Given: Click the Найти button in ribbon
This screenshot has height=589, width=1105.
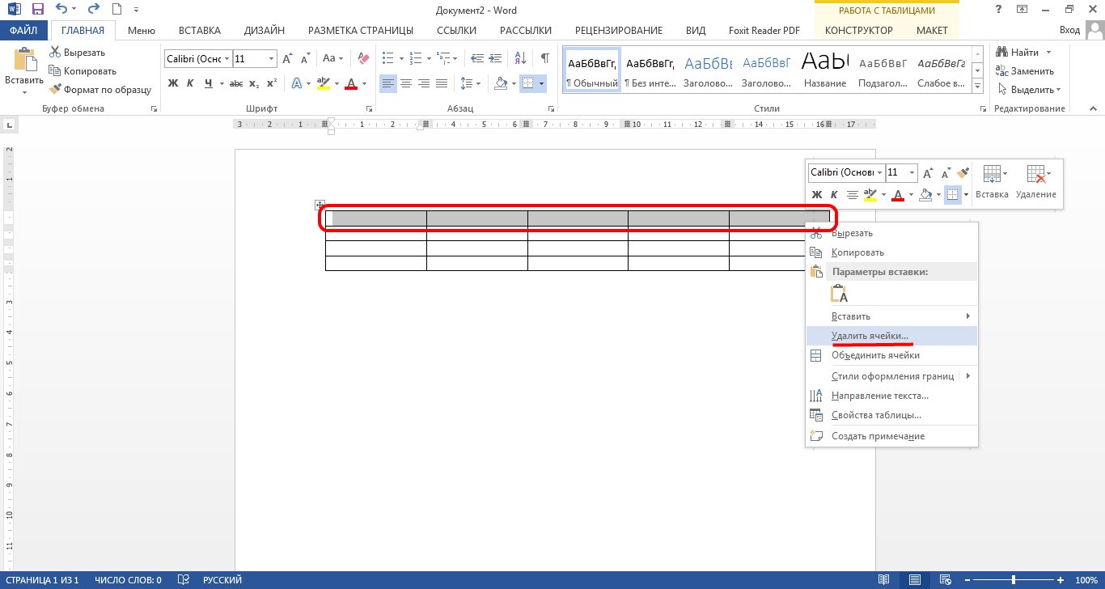Looking at the screenshot, I should pyautogui.click(x=1018, y=53).
